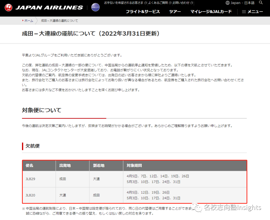Click the 欠航便 subheading
Screen dimensions: 270x220
click(32, 146)
